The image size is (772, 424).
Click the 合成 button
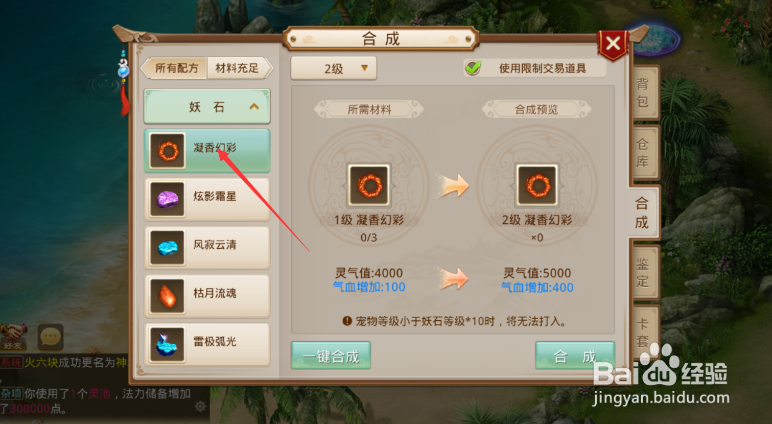coord(575,356)
